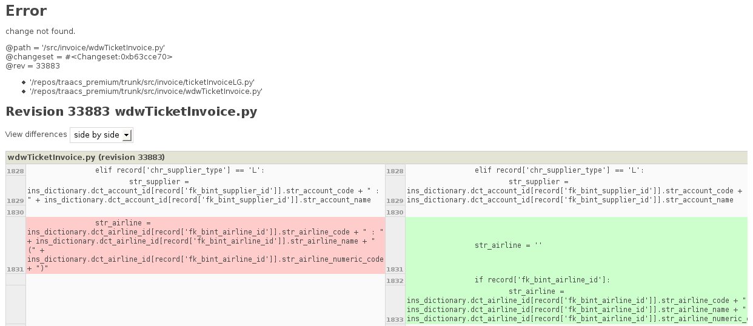
Task: Click right-side line number 1828
Action: pyautogui.click(x=395, y=171)
